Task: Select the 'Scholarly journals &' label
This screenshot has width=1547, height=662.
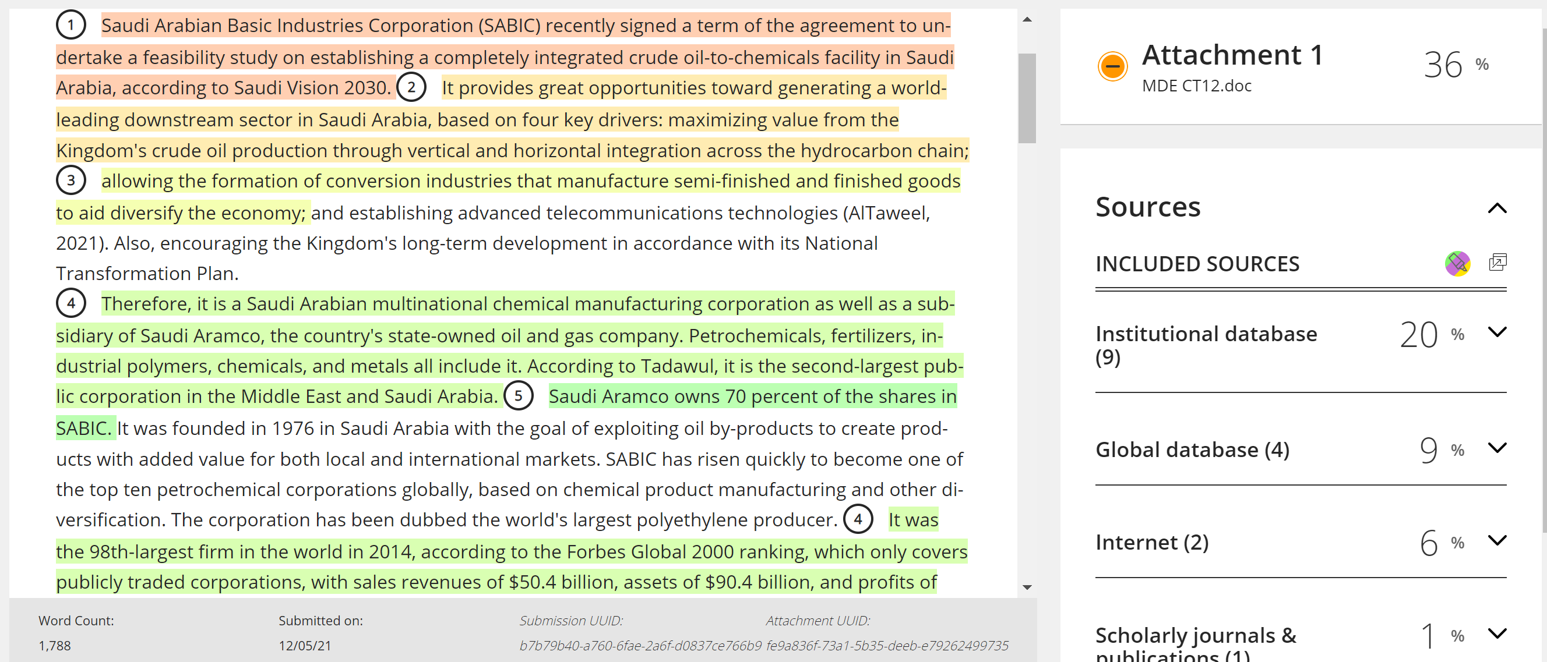Action: [x=1196, y=635]
